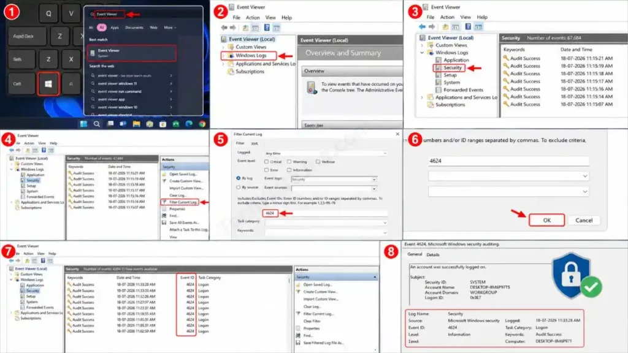Image resolution: width=628 pixels, height=353 pixels.
Task: Switch to the Details tab in event properties
Action: [x=433, y=254]
